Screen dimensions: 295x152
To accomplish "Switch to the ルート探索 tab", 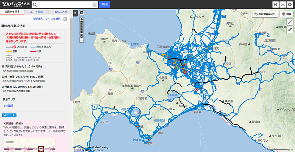I will (x=36, y=12).
